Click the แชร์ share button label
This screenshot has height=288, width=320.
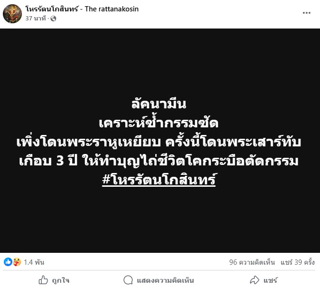[x=270, y=280]
